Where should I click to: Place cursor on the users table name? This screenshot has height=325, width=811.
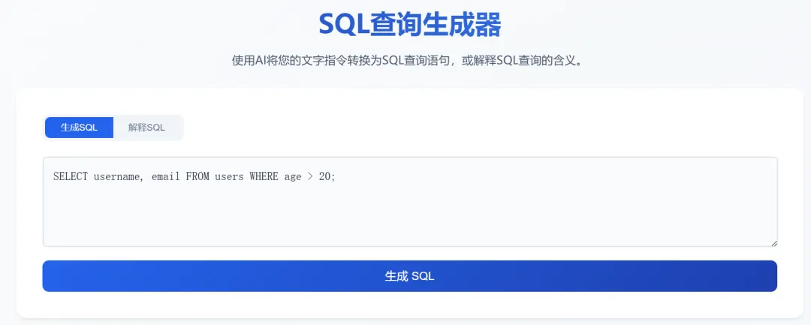coord(229,177)
